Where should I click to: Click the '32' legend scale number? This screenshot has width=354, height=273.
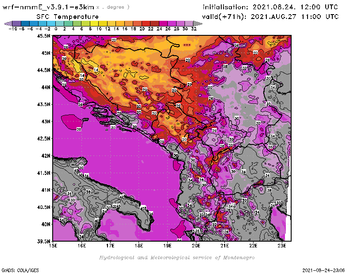194,29
